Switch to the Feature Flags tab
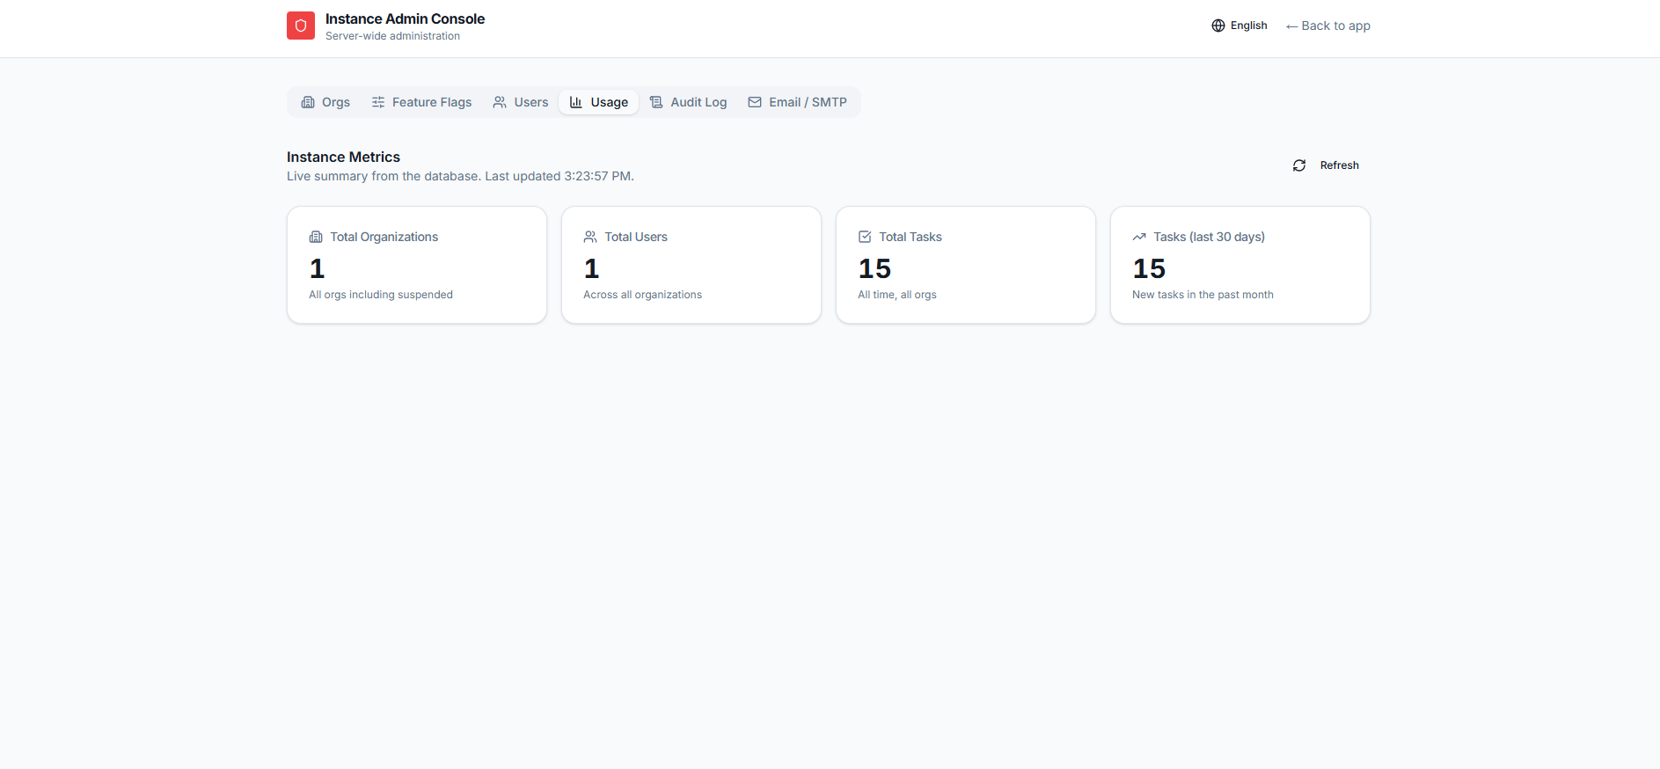 (421, 102)
